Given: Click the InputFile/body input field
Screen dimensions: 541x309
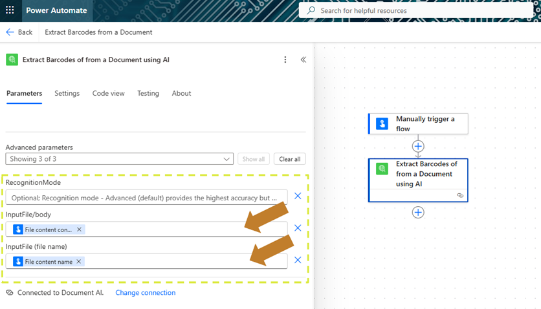Looking at the screenshot, I should pos(146,229).
